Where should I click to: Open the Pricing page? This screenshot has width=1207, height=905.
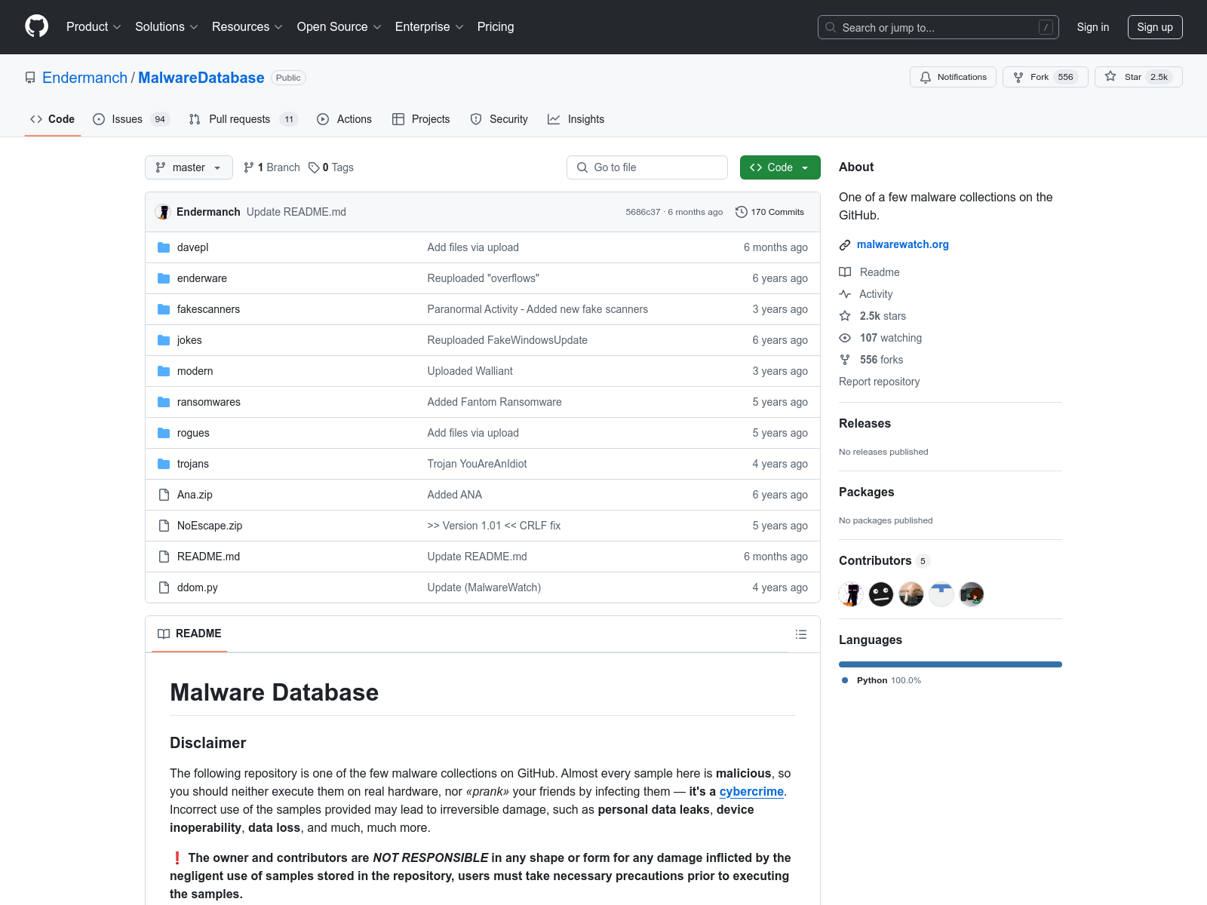(496, 26)
